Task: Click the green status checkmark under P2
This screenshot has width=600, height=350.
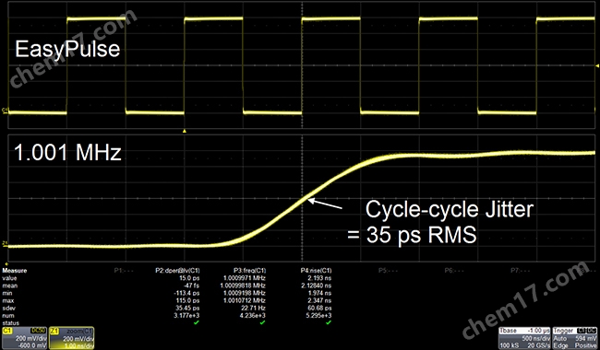Action: [197, 323]
